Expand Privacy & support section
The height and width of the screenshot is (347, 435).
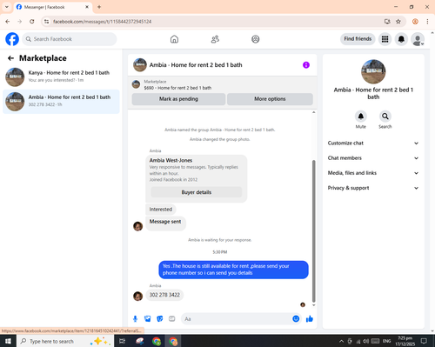click(x=373, y=188)
